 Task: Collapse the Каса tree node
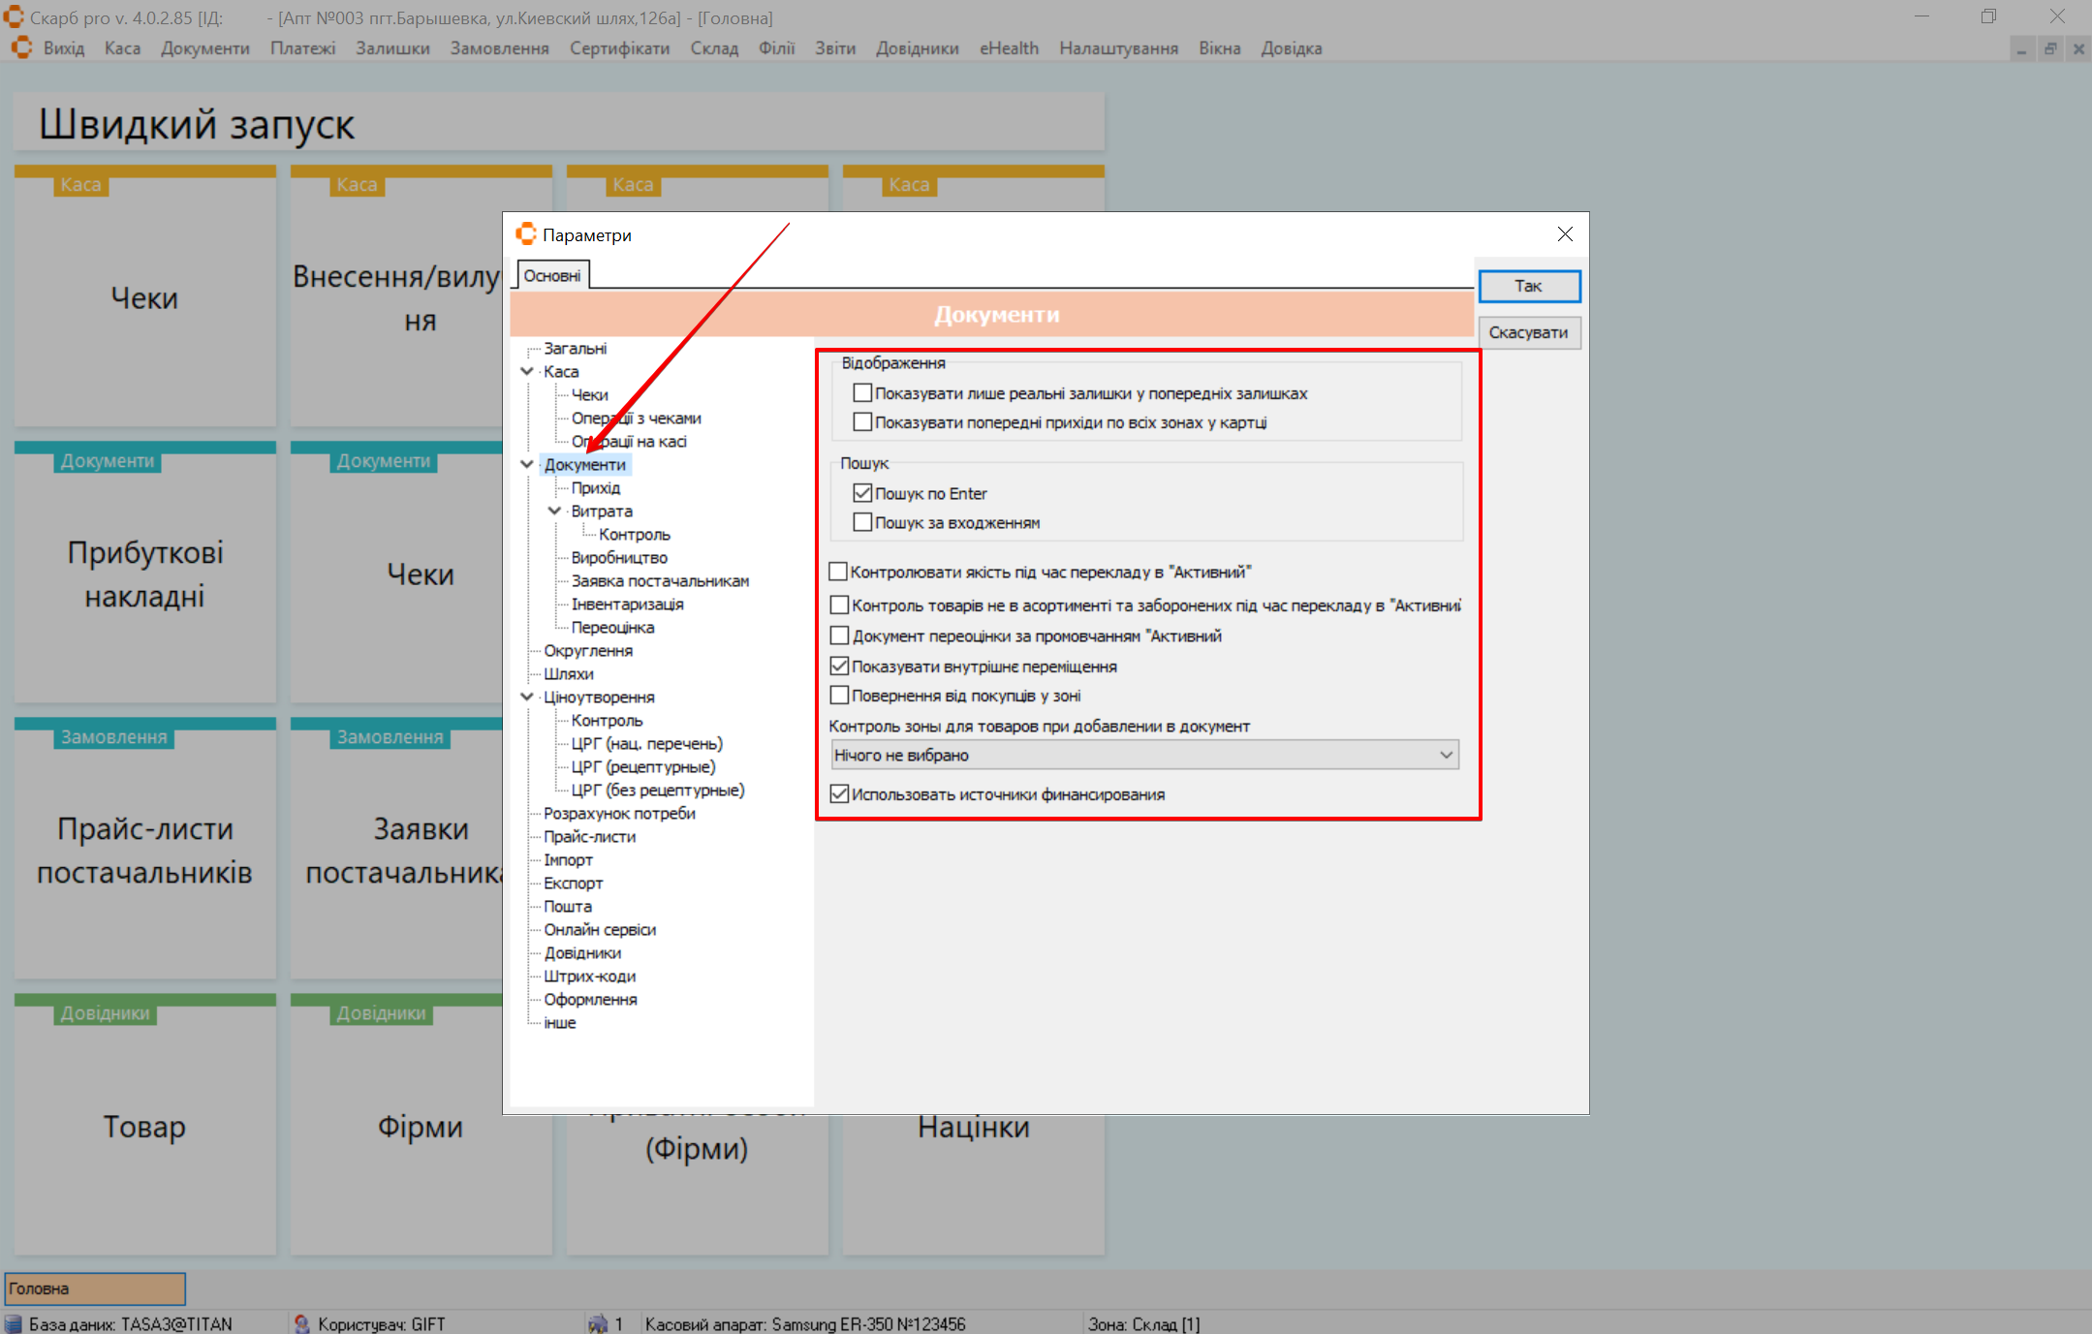[x=527, y=371]
